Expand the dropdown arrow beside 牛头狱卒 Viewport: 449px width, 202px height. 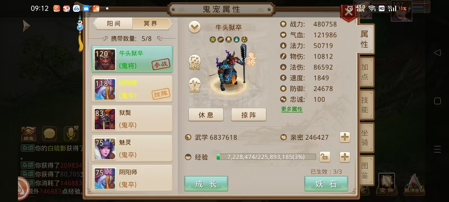pyautogui.click(x=194, y=27)
